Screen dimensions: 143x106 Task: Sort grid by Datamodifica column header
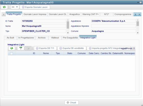(117, 53)
